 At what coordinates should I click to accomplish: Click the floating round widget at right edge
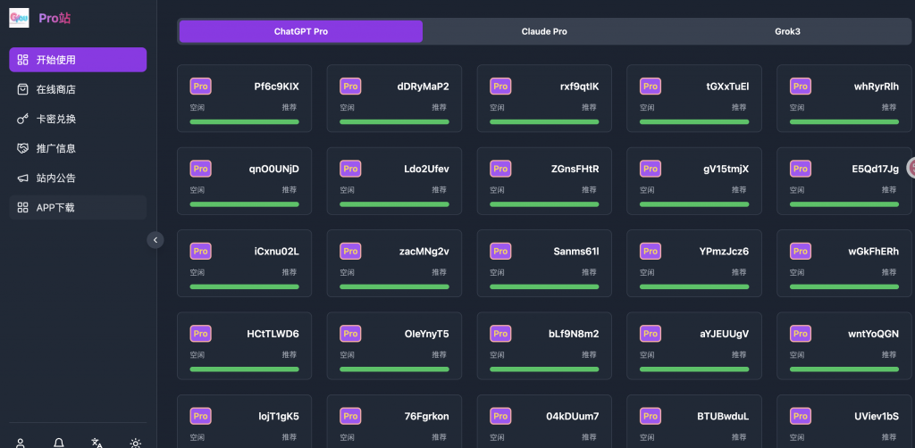point(911,168)
